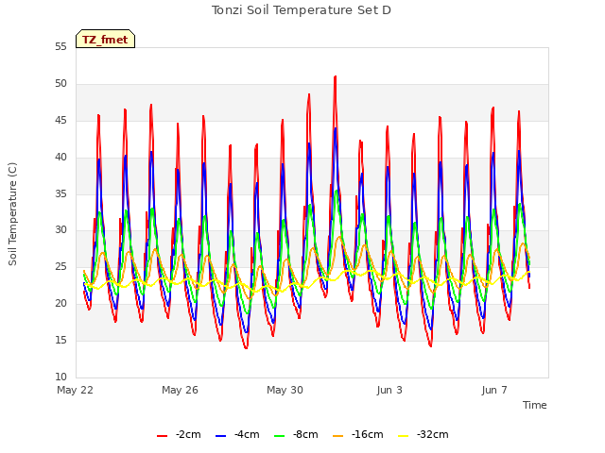The height and width of the screenshot is (453, 605).
Task: Click the 55 y-axis tick label
Action: (60, 47)
